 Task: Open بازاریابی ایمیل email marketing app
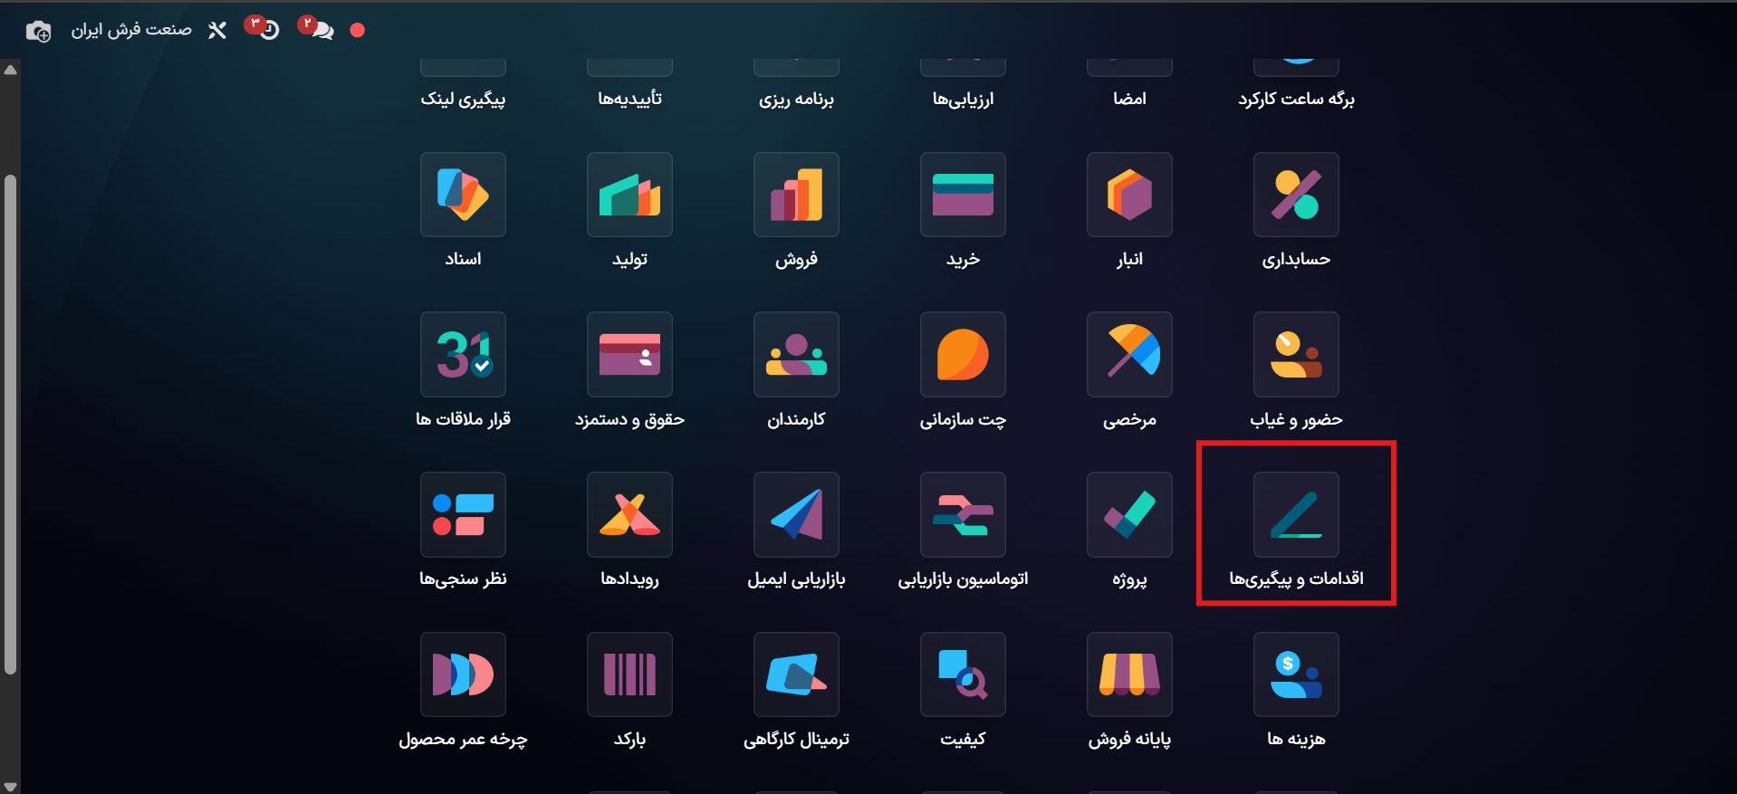click(796, 514)
